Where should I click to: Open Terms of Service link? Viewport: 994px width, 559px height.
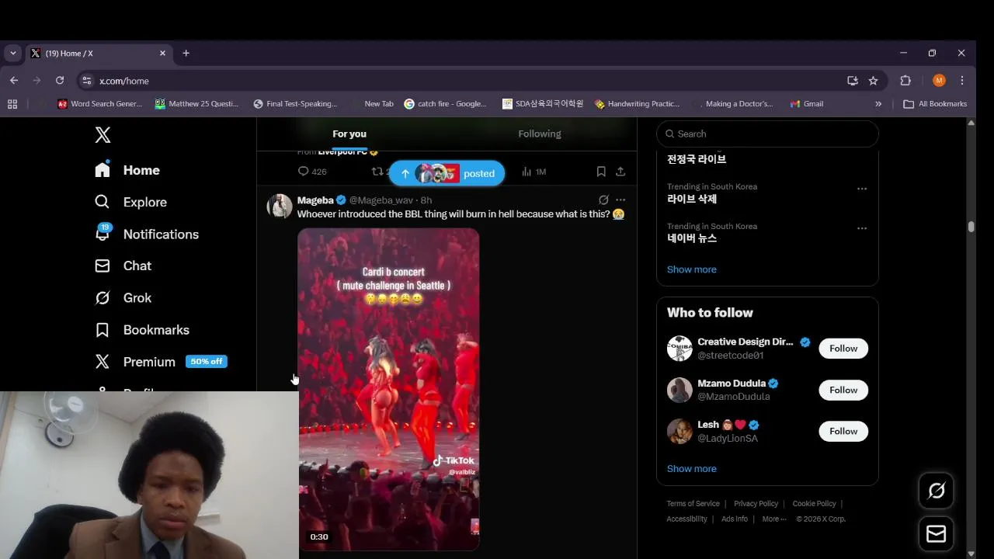click(693, 504)
